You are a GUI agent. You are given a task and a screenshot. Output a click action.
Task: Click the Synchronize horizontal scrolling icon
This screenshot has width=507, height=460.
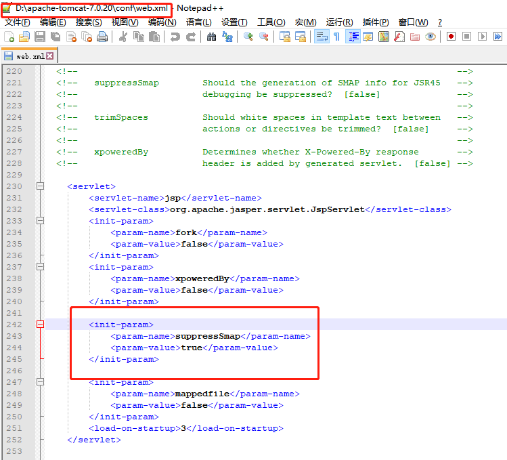click(301, 37)
